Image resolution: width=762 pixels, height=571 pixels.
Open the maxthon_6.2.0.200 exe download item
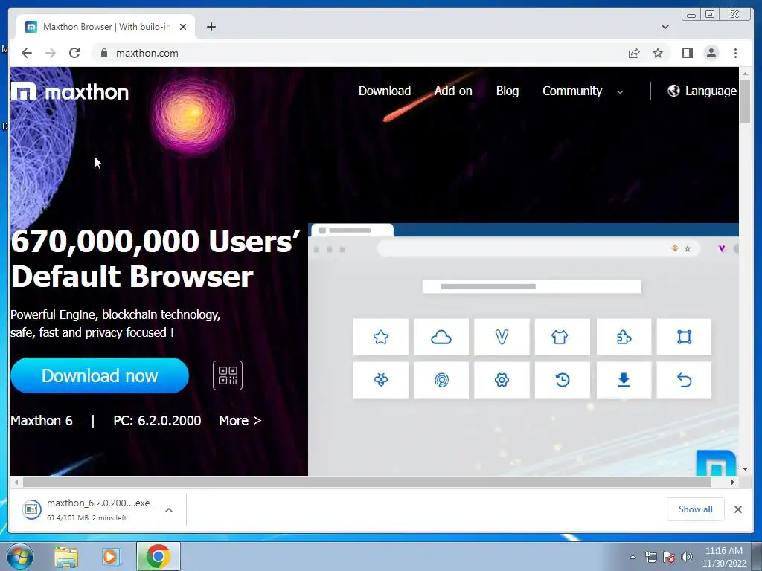tap(86, 509)
